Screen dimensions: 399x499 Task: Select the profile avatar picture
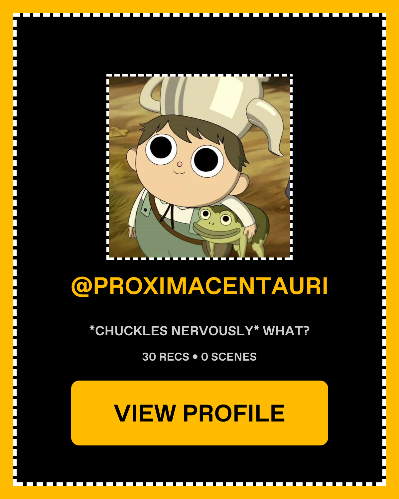(x=199, y=167)
